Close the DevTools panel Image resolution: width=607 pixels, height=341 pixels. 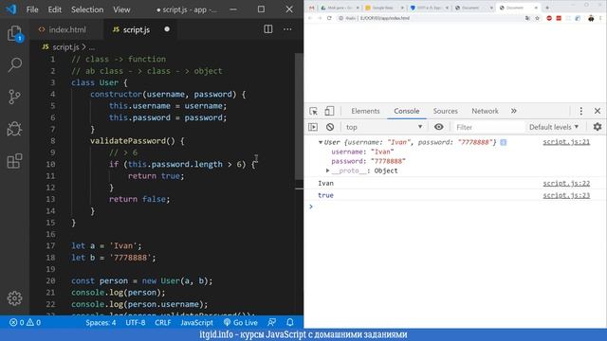click(598, 111)
